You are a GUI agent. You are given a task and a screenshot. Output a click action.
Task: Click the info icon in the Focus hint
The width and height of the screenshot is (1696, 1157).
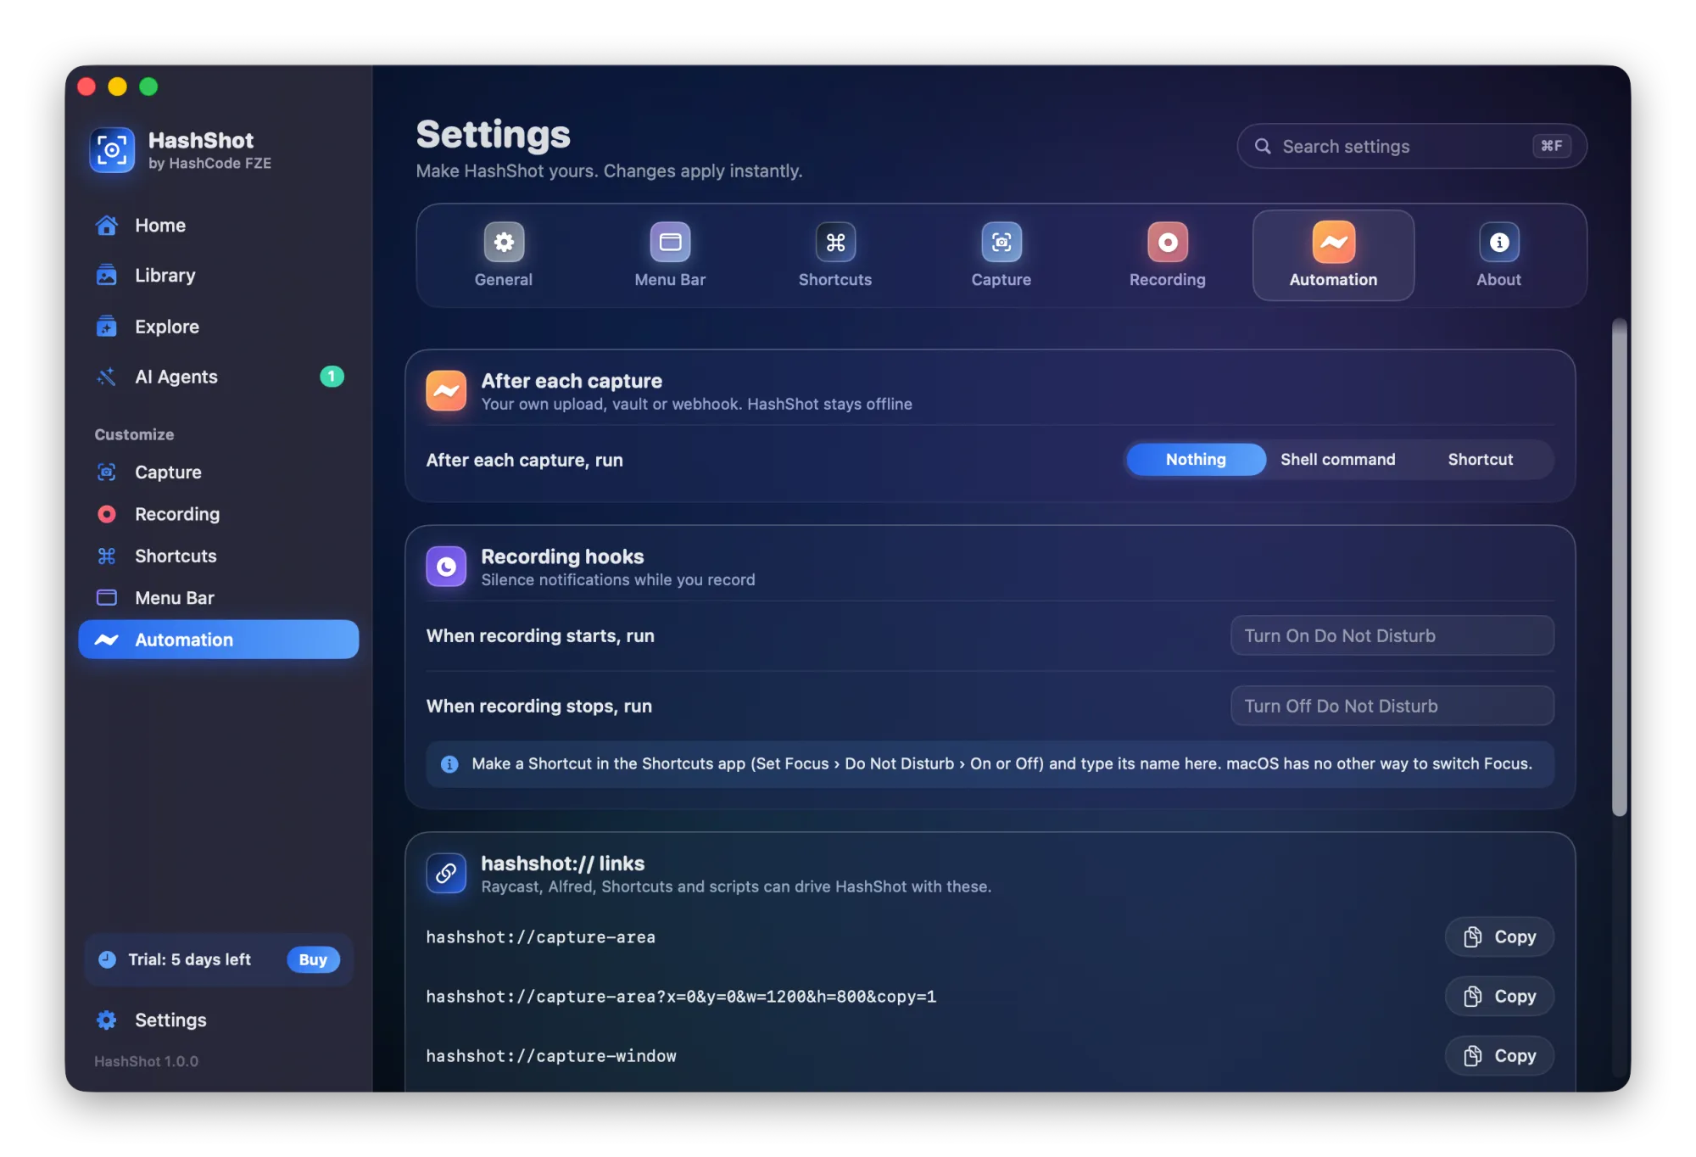click(x=449, y=765)
